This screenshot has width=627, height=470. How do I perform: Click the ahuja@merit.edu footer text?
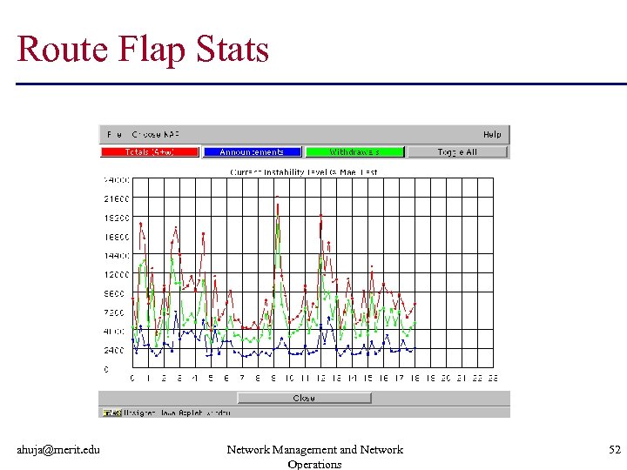point(58,450)
